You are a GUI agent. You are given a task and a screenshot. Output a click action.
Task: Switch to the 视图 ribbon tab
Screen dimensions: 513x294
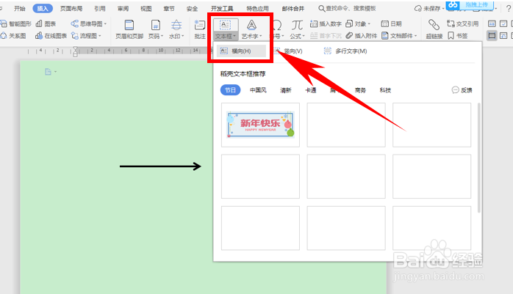(x=146, y=9)
